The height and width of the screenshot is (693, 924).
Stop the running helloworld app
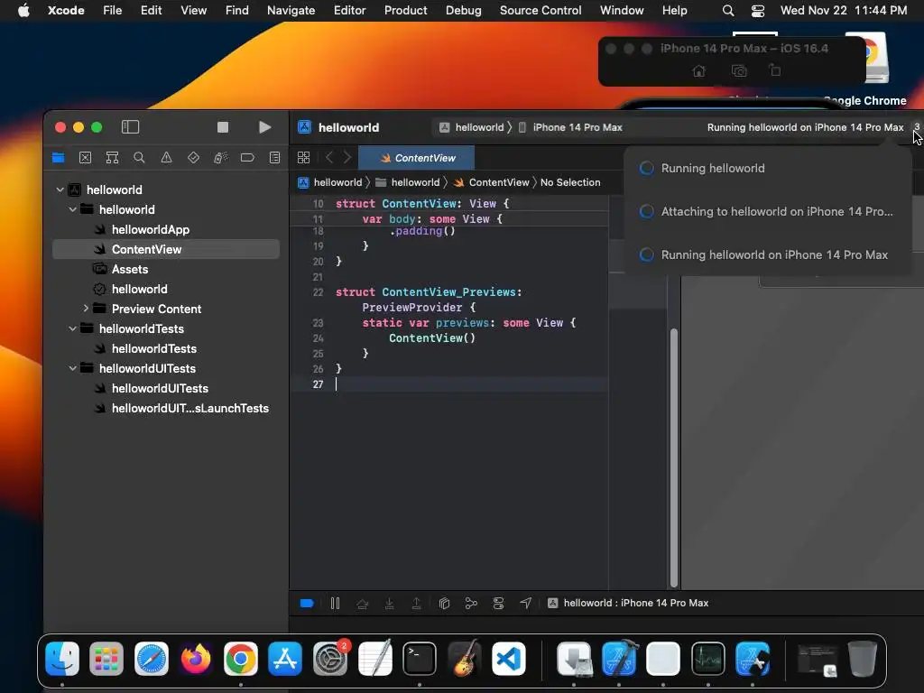coord(223,127)
